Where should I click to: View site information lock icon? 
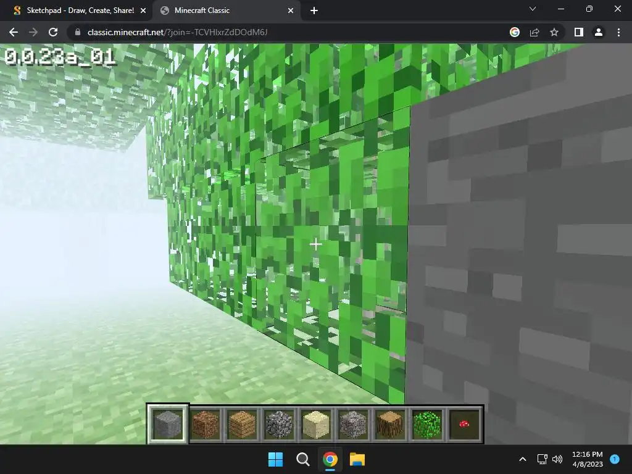78,32
